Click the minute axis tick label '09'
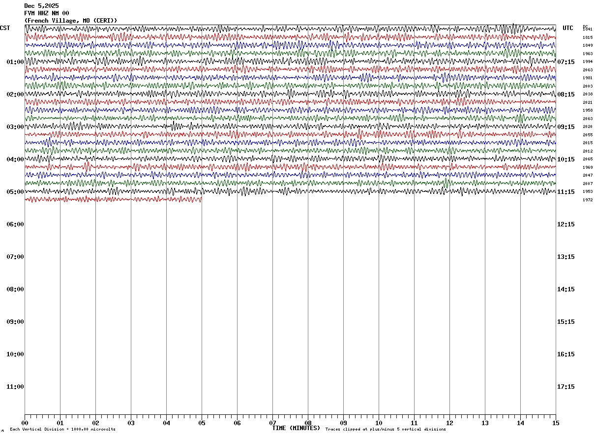 click(x=343, y=423)
